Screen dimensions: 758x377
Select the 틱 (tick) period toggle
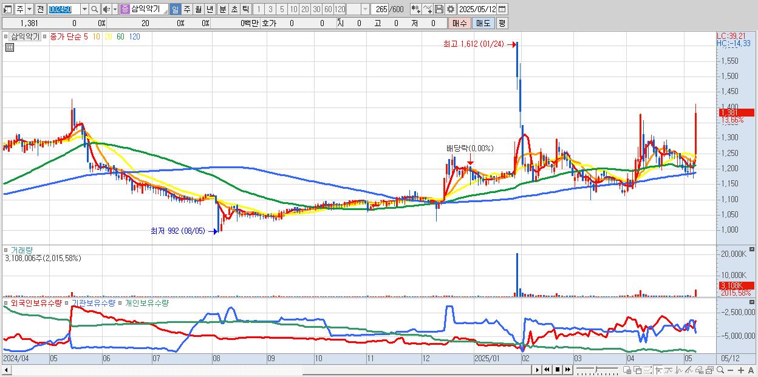tap(245, 9)
